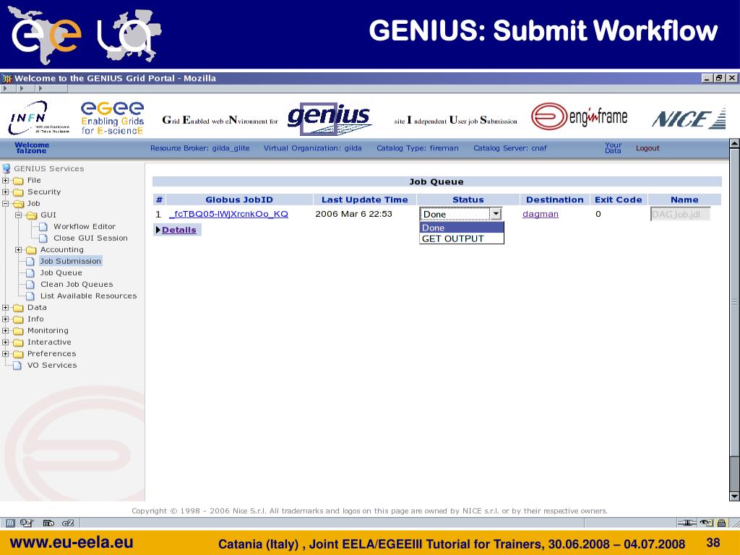Select Done option in status list

pyautogui.click(x=462, y=228)
